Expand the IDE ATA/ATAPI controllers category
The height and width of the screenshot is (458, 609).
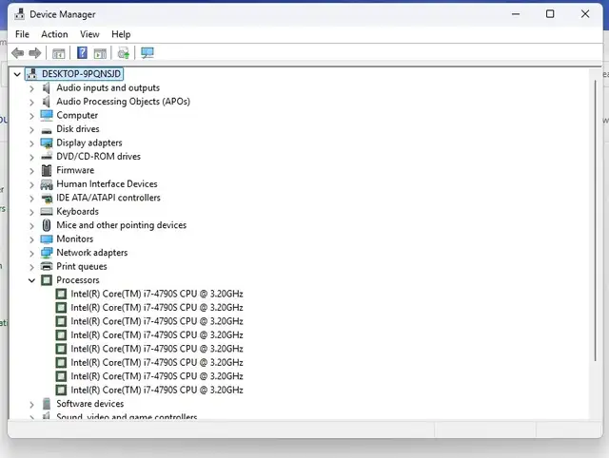pos(31,199)
